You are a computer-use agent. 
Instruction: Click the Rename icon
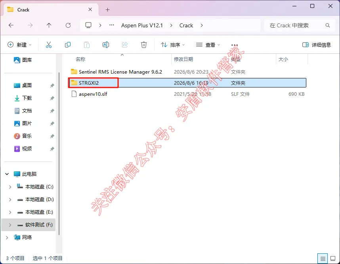pyautogui.click(x=105, y=45)
